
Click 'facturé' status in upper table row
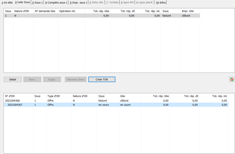[167, 16]
